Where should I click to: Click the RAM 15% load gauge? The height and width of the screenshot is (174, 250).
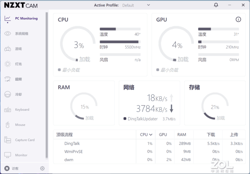click(x=84, y=106)
